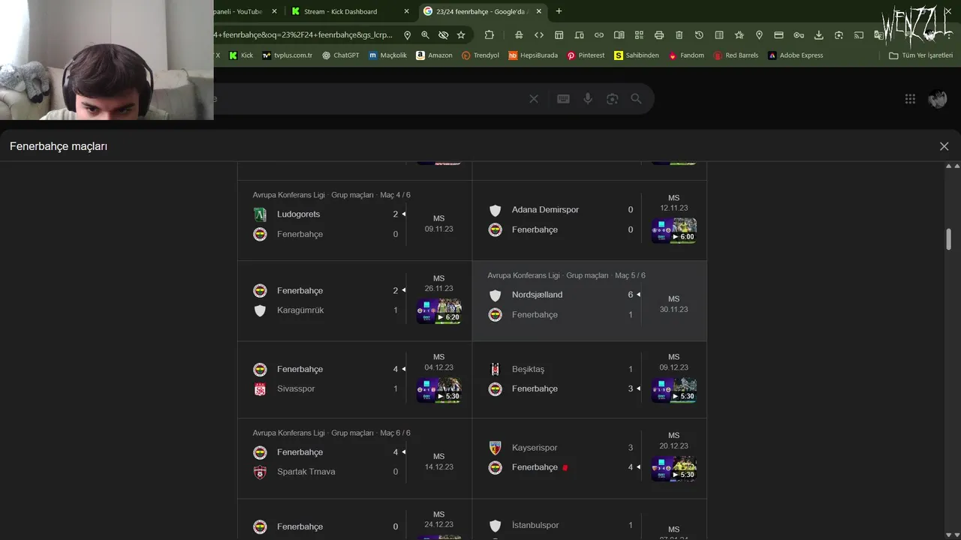This screenshot has height=540, width=961.
Task: Open reading mode book icon
Action: click(x=619, y=34)
